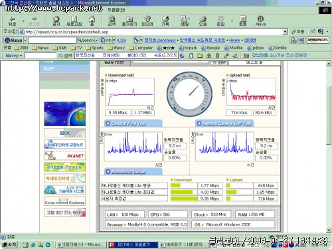
Task: Click the Discuss (토론) toolbar icon
Action: [243, 21]
